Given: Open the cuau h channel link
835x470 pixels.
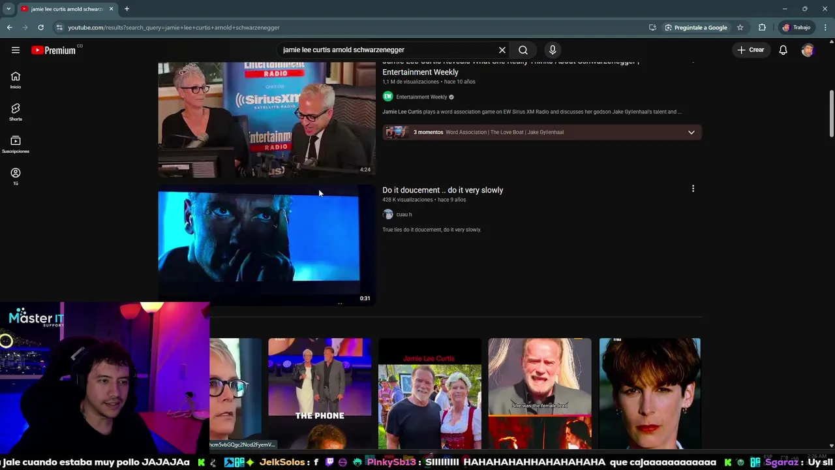Looking at the screenshot, I should coord(404,214).
